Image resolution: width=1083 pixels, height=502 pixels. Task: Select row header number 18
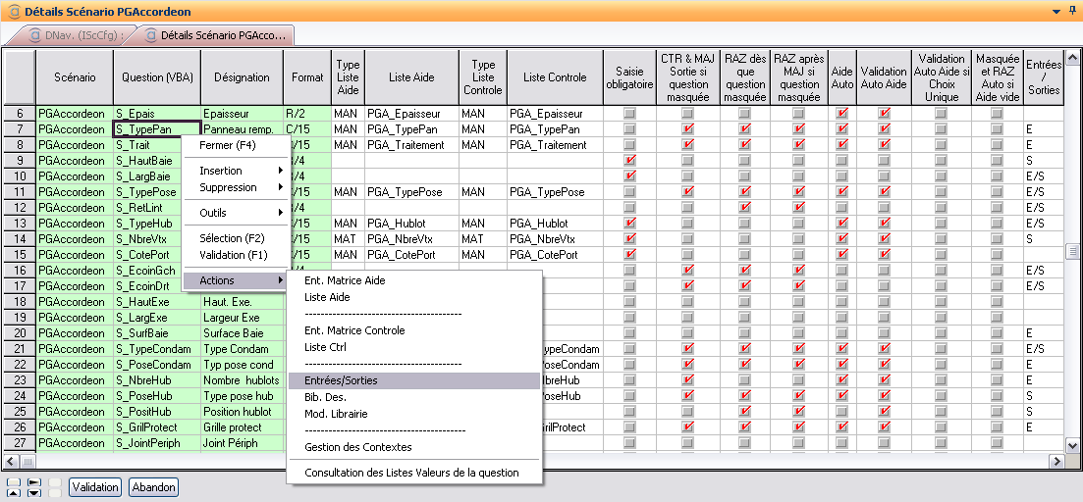(20, 302)
